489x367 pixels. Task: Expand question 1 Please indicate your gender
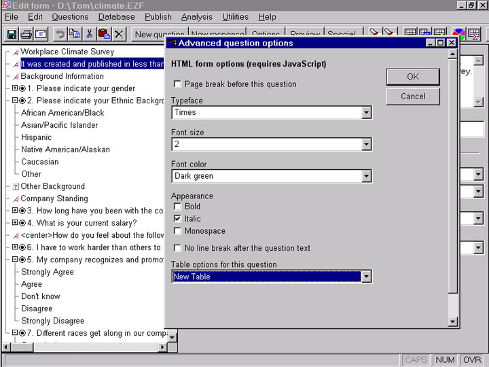(x=15, y=88)
